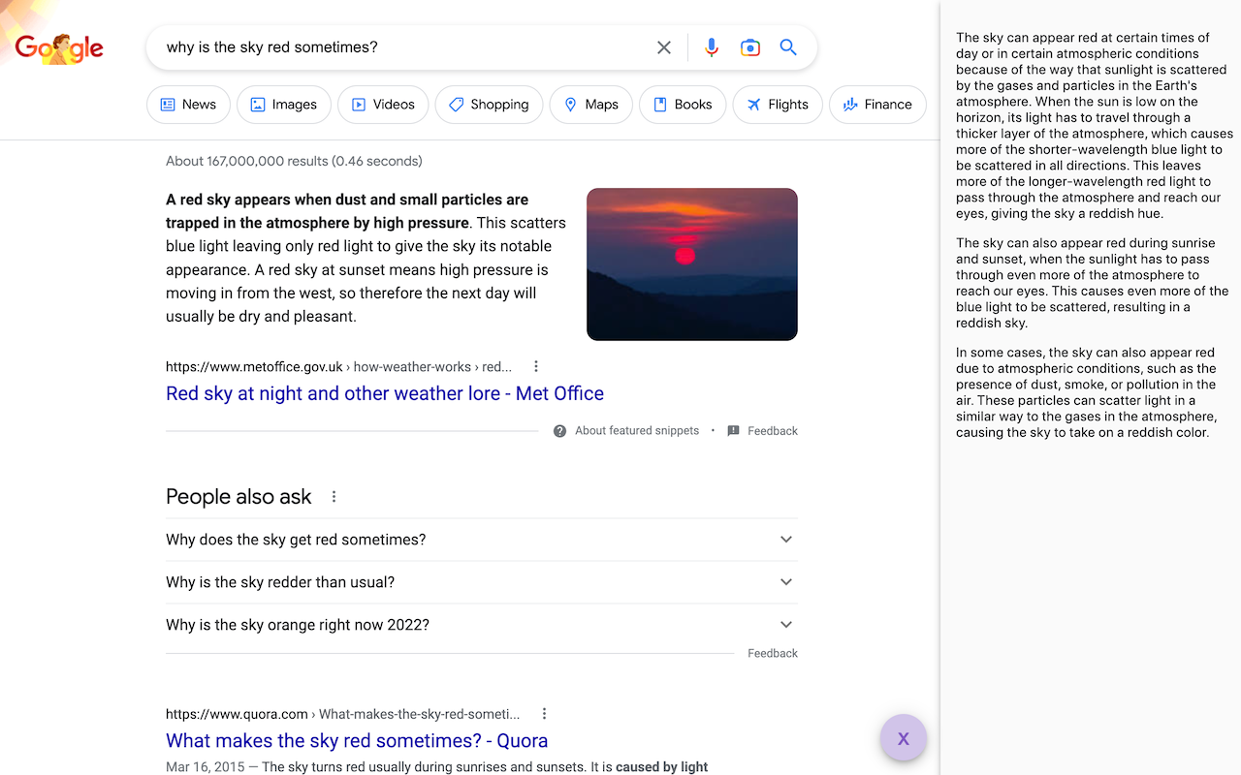Open the Google doodle logo
Viewport: 1241px width, 775px height.
[x=59, y=47]
